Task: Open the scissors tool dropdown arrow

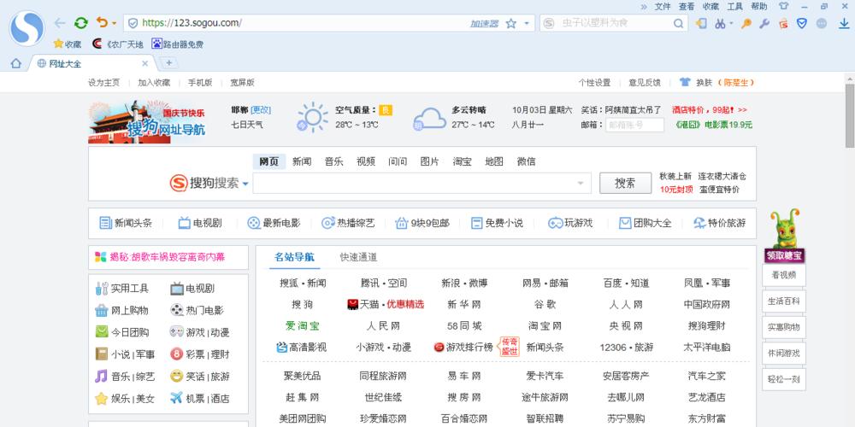Action: coord(731,23)
